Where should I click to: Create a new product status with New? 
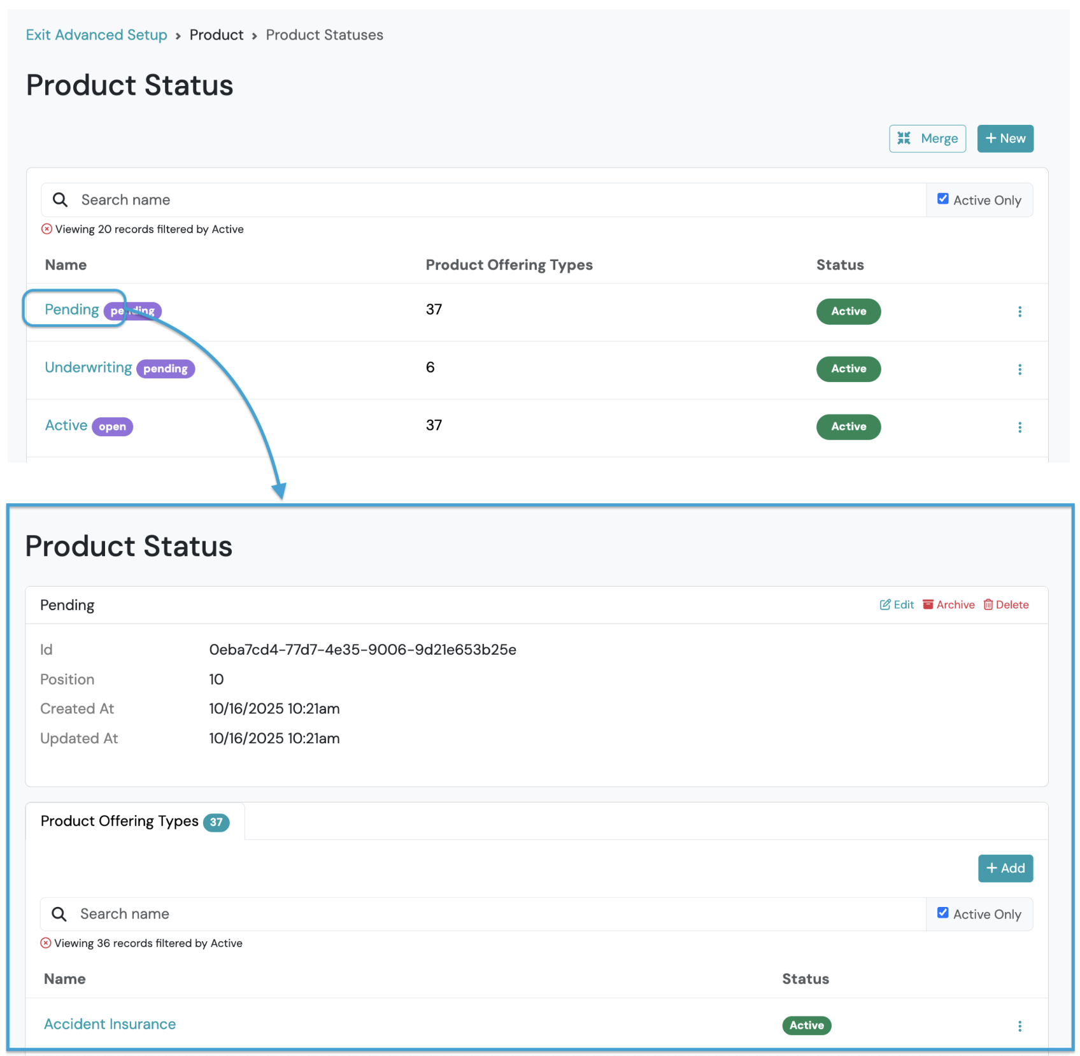1005,138
